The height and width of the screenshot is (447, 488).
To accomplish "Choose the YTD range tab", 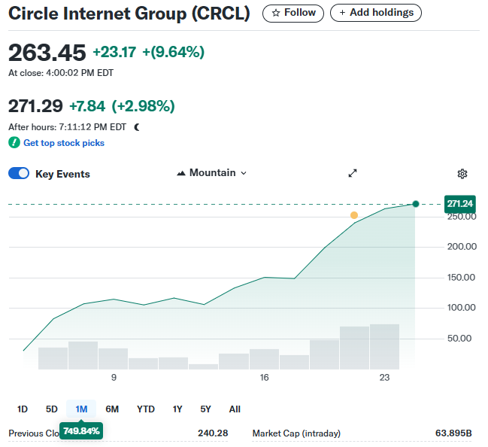I will tap(146, 409).
